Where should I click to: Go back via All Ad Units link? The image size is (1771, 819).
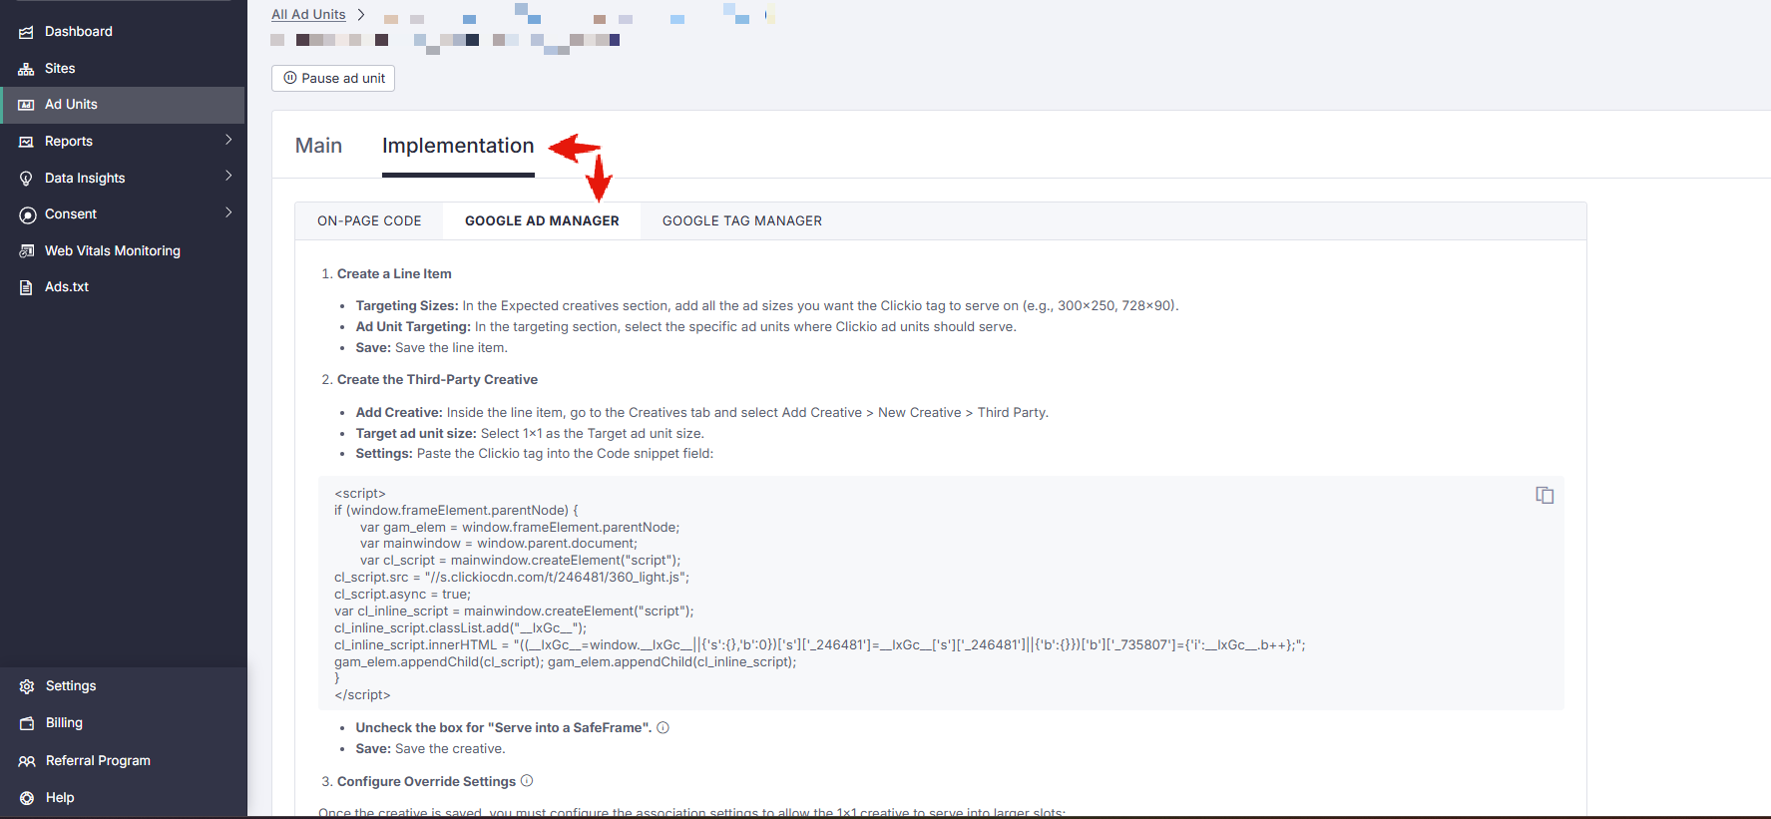coord(308,15)
